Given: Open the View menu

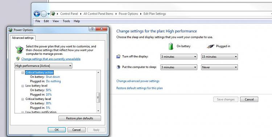Looking at the screenshot, I should 56,21.
